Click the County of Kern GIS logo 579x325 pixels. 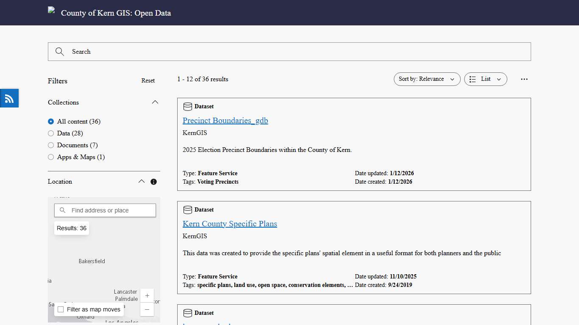pyautogui.click(x=51, y=10)
